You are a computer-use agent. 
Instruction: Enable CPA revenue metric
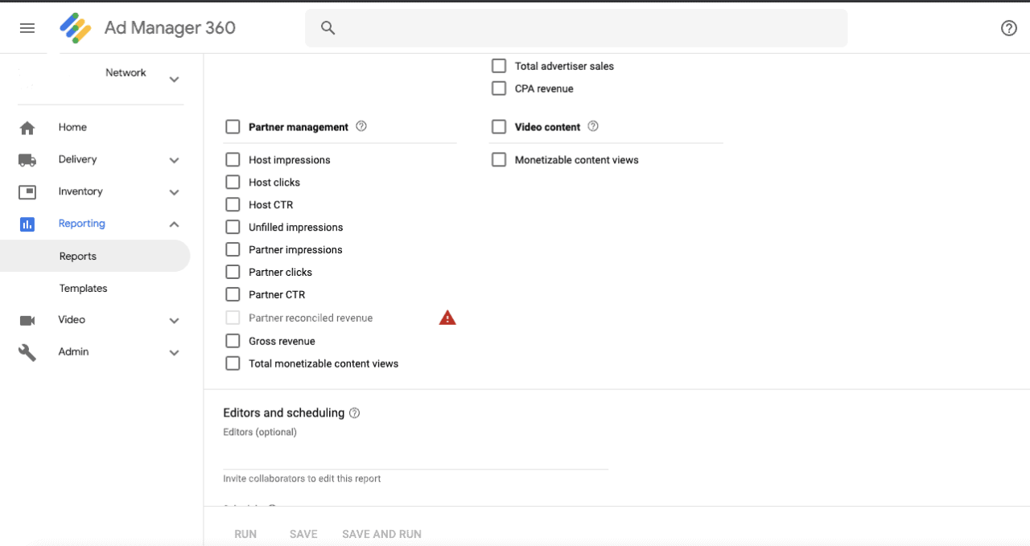point(498,88)
